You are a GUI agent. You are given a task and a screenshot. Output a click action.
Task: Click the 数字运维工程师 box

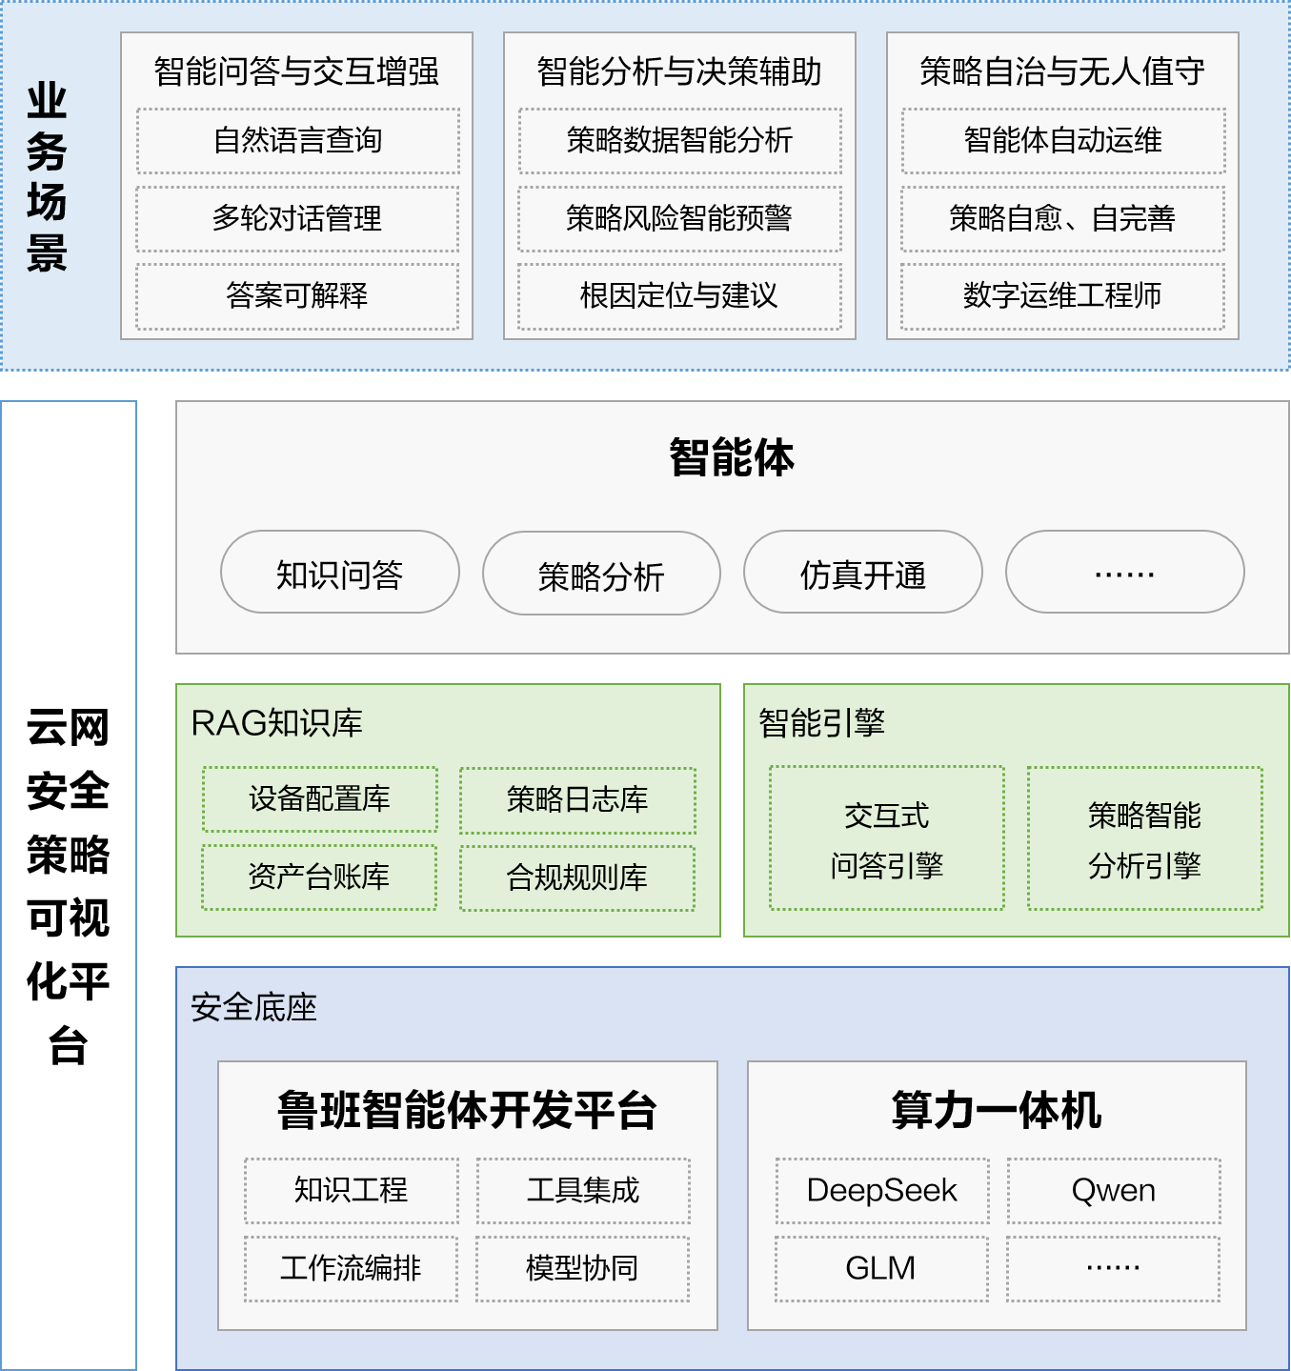pyautogui.click(x=1062, y=296)
